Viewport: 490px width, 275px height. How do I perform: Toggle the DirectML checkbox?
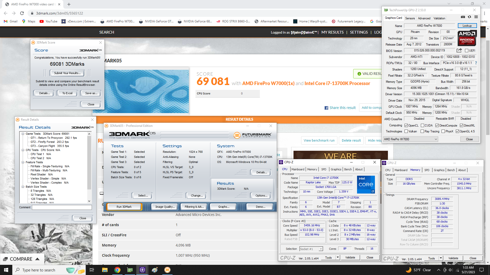click(461, 125)
